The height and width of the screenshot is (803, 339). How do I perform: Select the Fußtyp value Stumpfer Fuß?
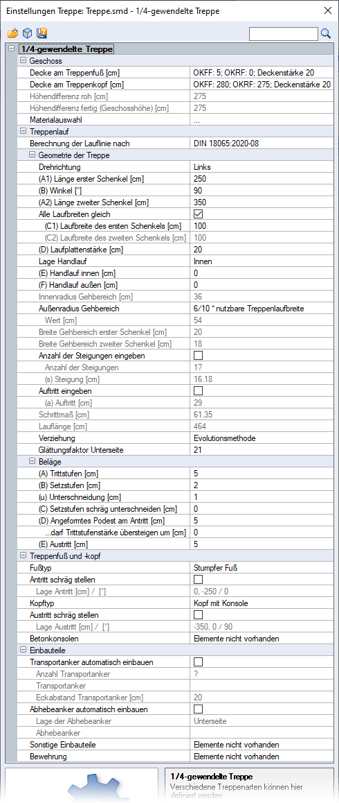262,567
